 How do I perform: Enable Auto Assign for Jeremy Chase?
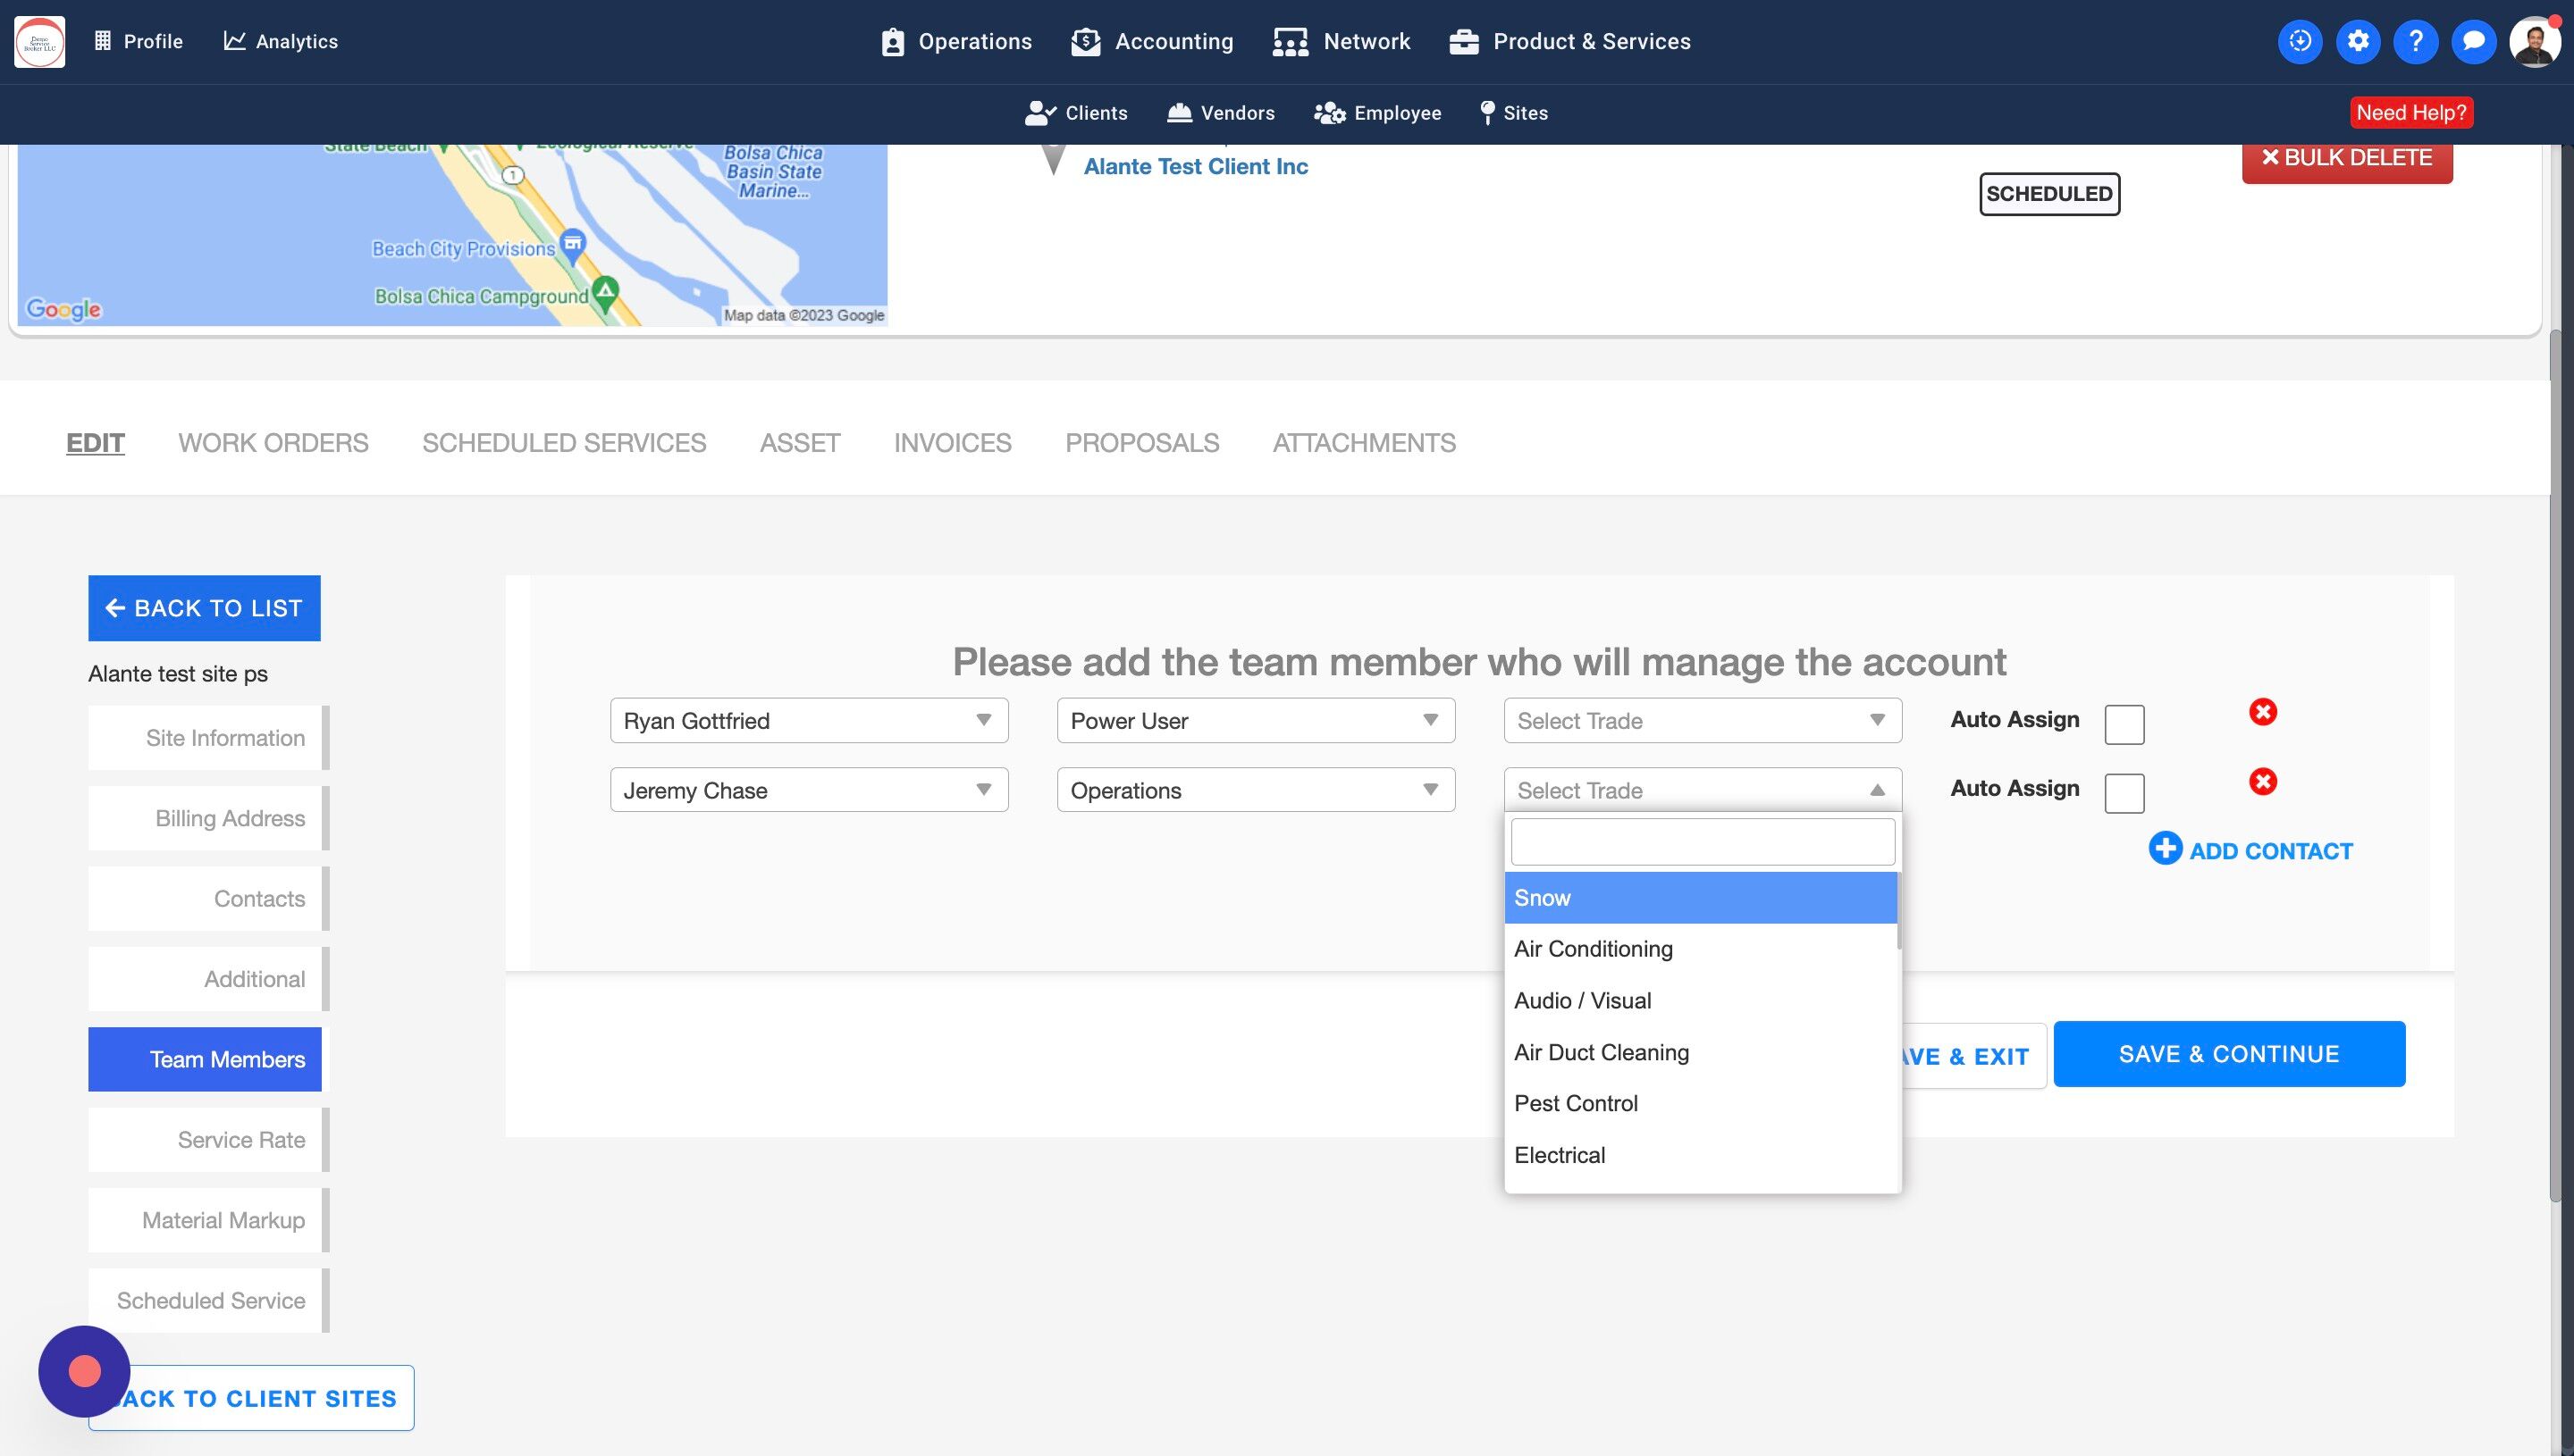tap(2124, 793)
